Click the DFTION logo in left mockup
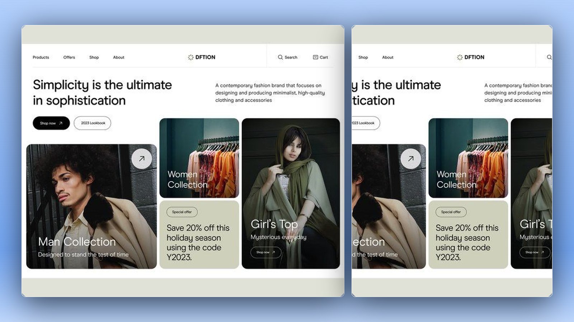 [x=202, y=57]
